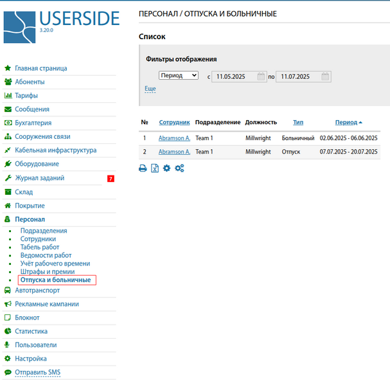Open settings with the single gear icon
Screen dimensions: 390x385
[166, 168]
